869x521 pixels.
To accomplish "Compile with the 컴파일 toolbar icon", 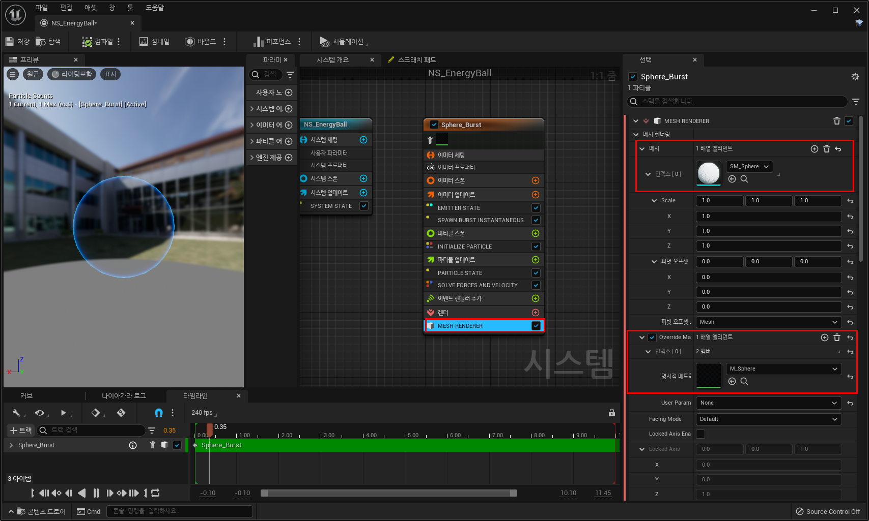I will tap(98, 42).
